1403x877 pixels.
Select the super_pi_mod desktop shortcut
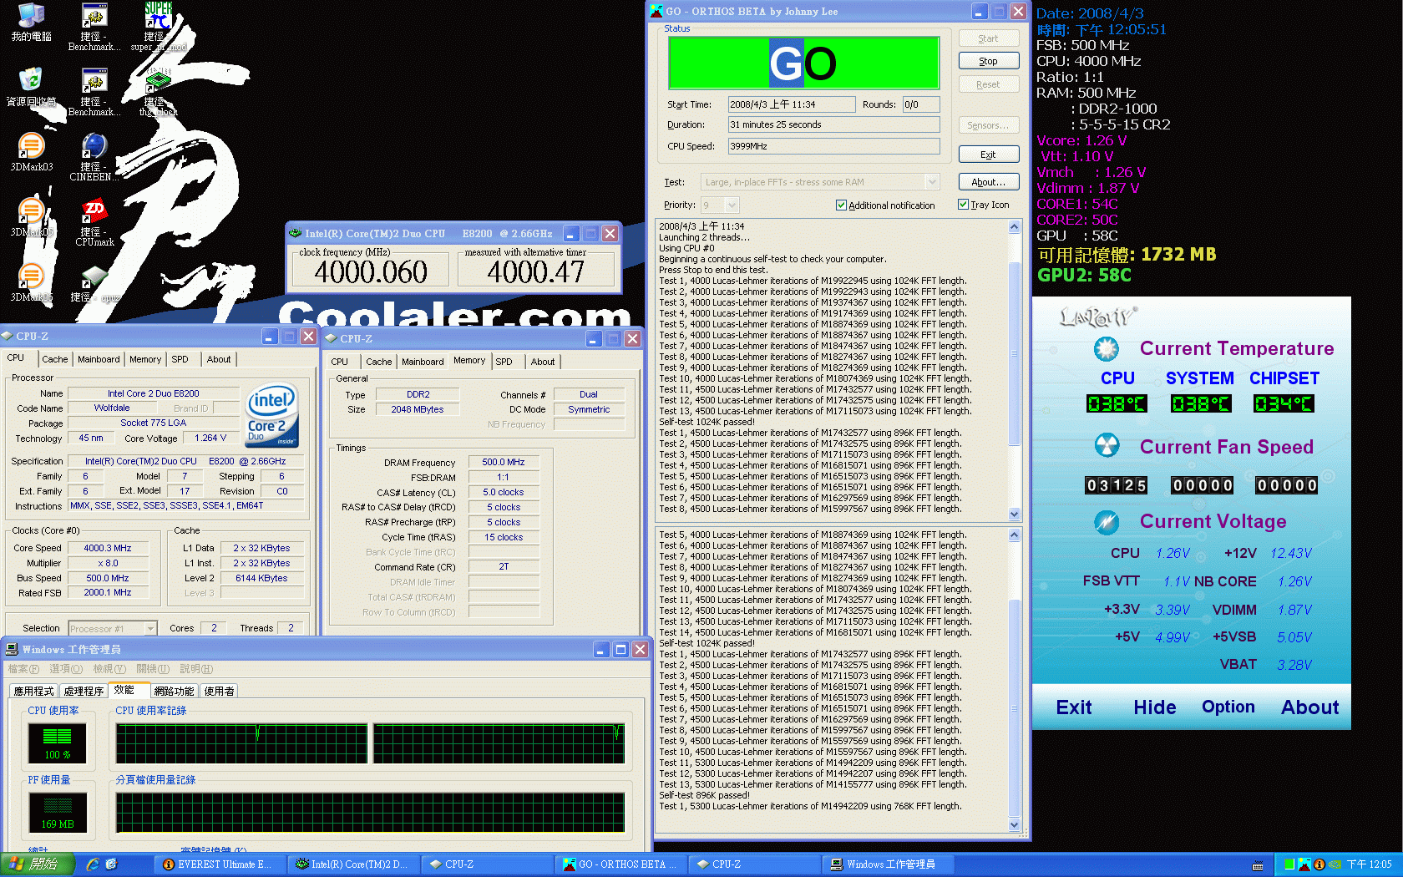tap(158, 27)
